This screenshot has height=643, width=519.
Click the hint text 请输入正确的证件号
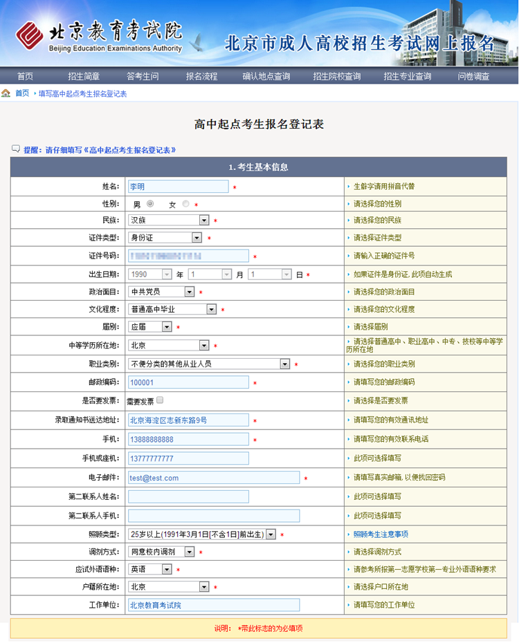coord(384,256)
